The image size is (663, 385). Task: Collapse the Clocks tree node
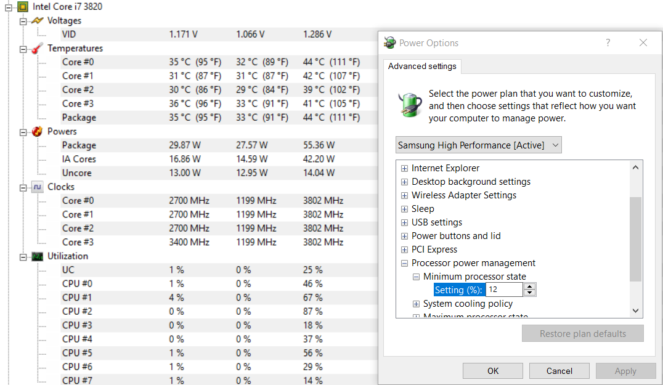(23, 187)
